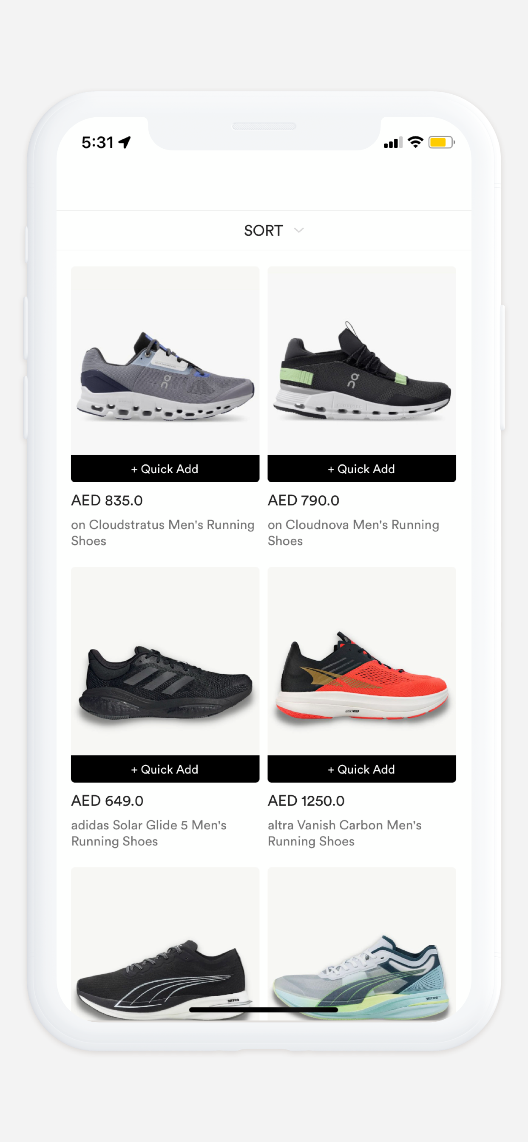Open on Cloudnova Men's Running Shoes title
Screen dimensions: 528x1142
click(x=353, y=532)
